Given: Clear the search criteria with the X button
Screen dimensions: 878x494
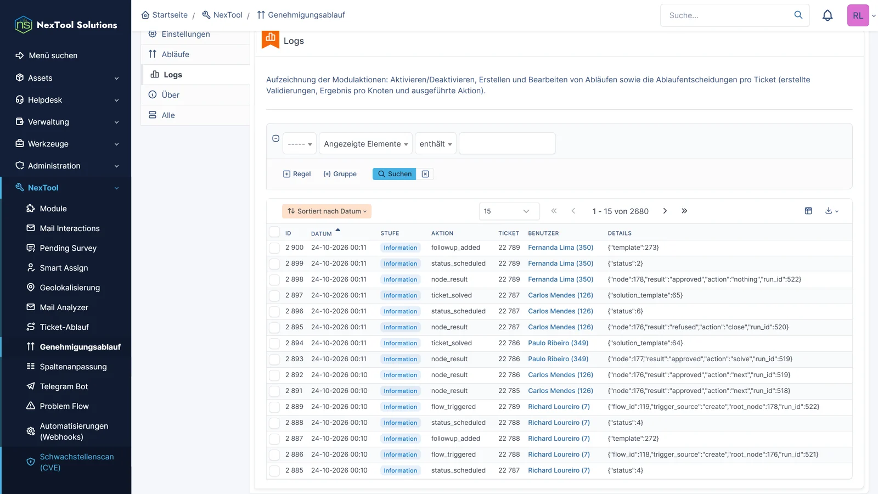Looking at the screenshot, I should tap(425, 174).
